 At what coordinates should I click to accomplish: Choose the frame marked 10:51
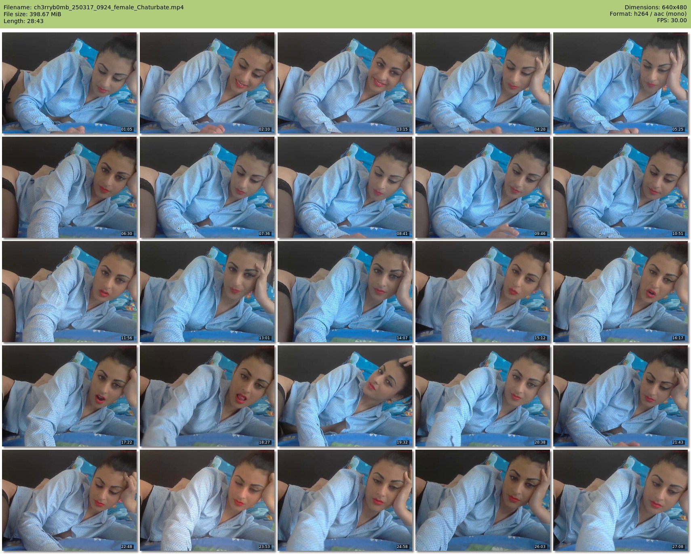click(x=621, y=187)
